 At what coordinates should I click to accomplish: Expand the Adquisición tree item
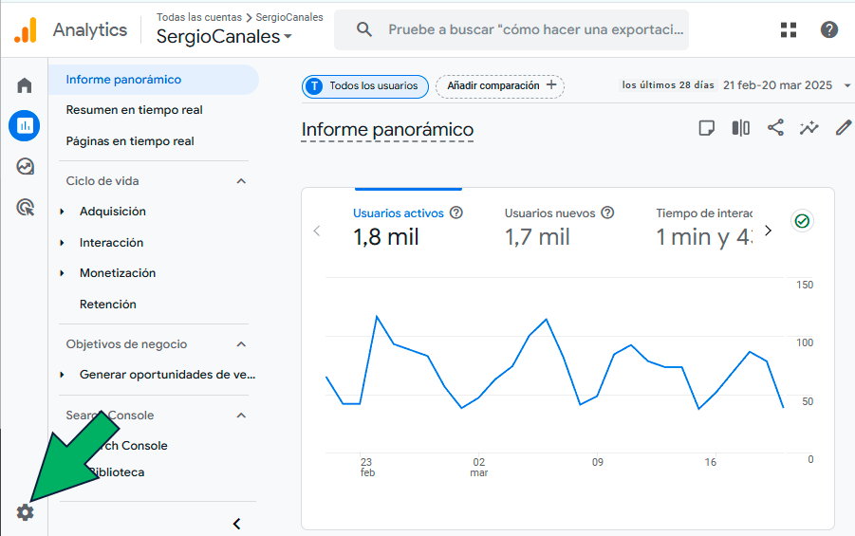coord(63,212)
